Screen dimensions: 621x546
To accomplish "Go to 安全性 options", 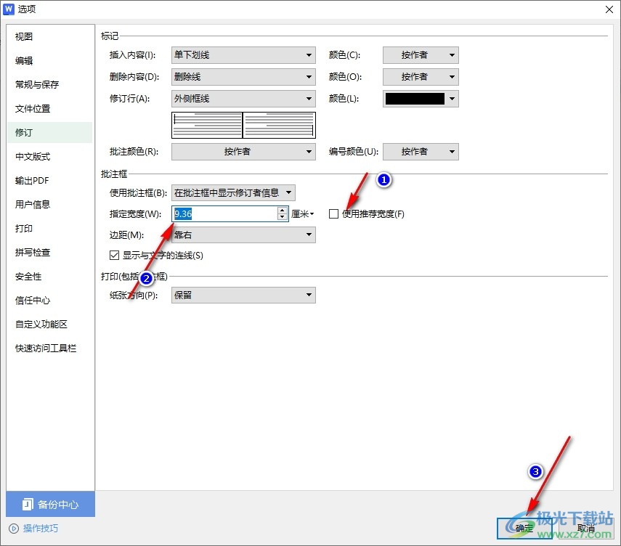I will 28,277.
